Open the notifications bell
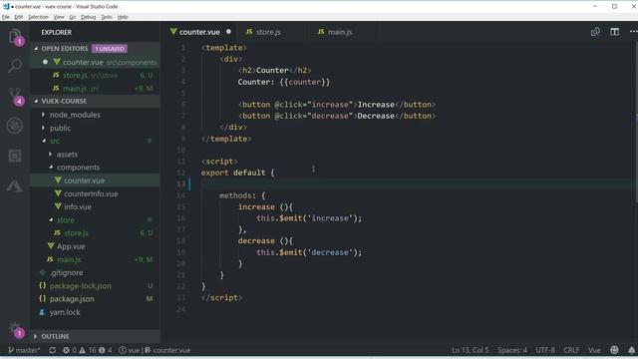This screenshot has width=638, height=359. coord(631,350)
